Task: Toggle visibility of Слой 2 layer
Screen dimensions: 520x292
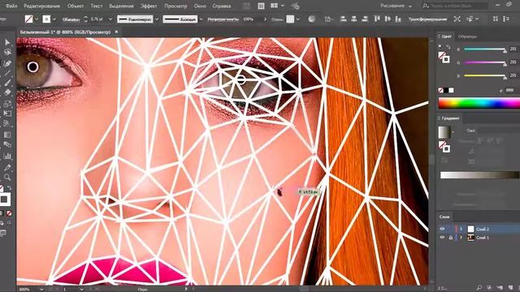Action: coord(442,229)
